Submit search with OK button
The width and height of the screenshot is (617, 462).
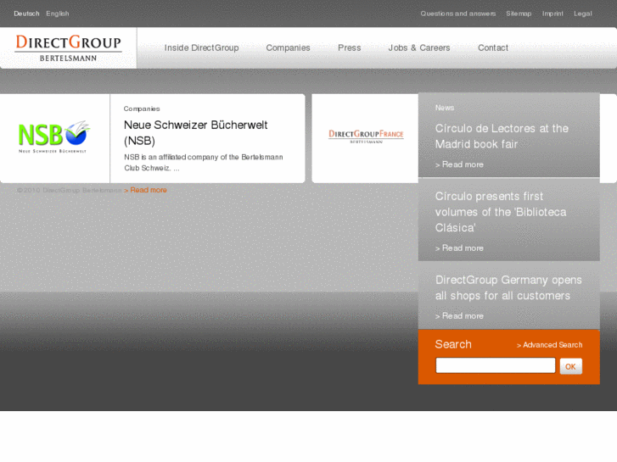[570, 366]
